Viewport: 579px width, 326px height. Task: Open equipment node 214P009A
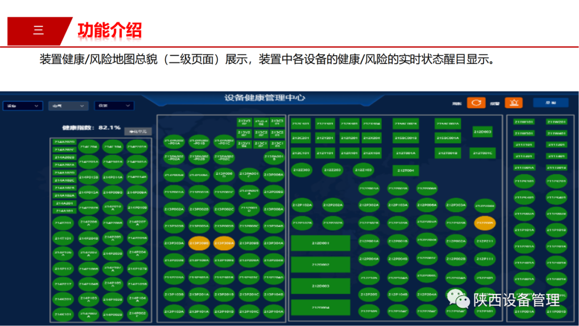click(137, 192)
